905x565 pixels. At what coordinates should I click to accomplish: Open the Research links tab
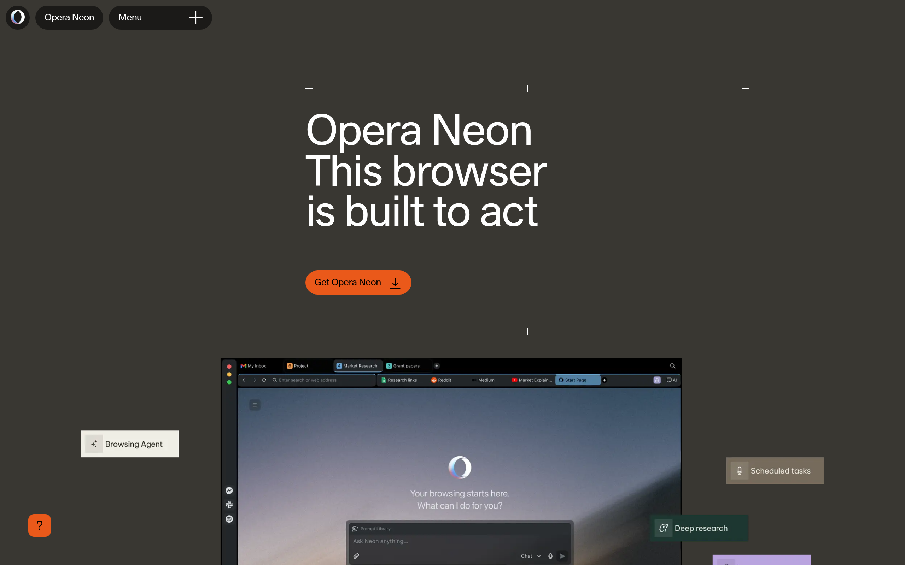tap(399, 380)
